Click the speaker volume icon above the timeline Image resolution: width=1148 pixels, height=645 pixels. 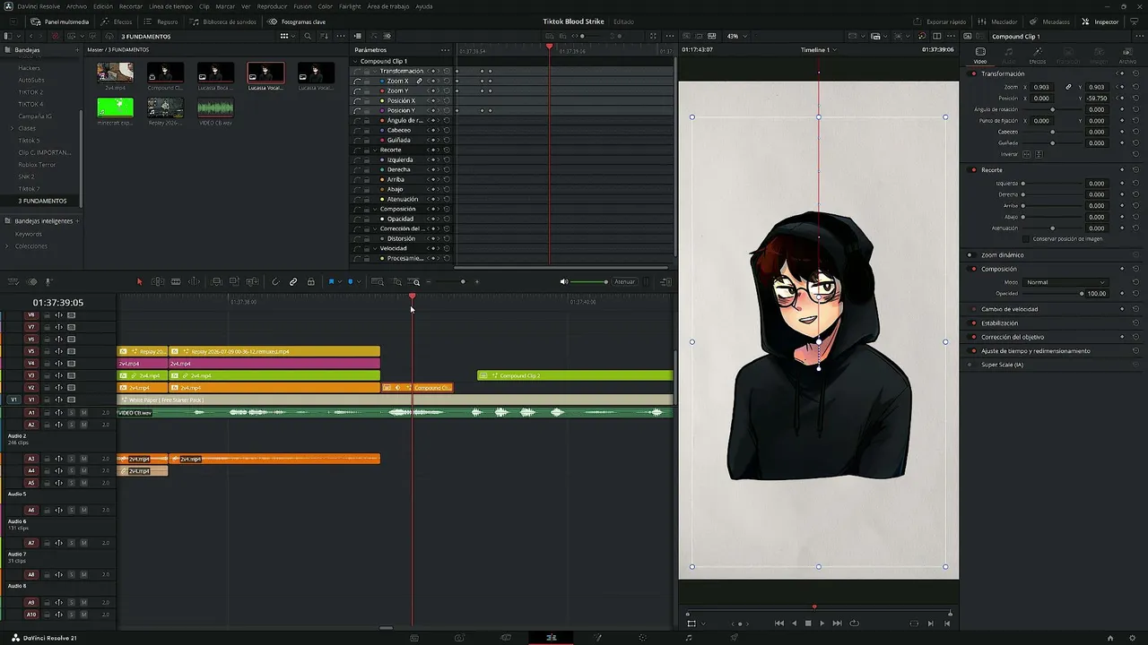pyautogui.click(x=564, y=282)
